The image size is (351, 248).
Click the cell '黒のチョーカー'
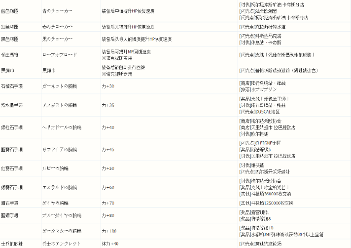(x=57, y=39)
